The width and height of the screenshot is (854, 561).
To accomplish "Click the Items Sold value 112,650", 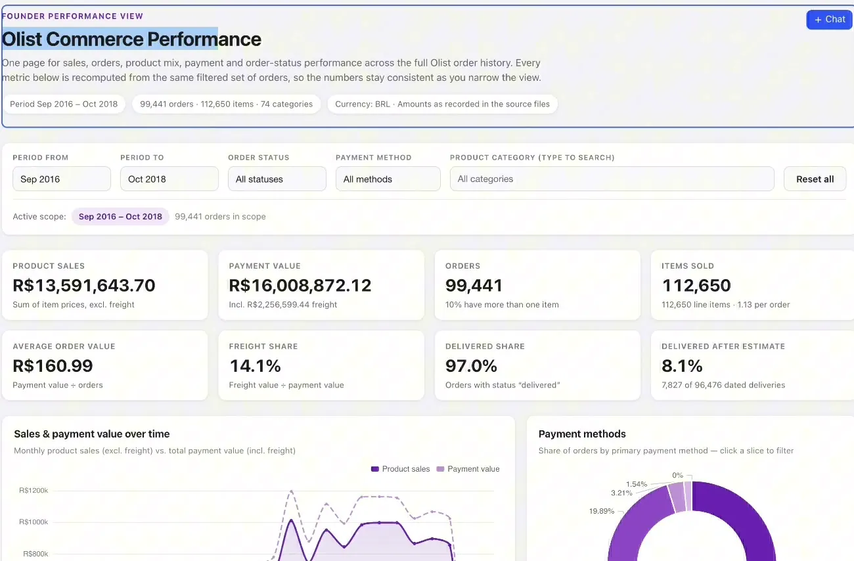I will pos(696,286).
